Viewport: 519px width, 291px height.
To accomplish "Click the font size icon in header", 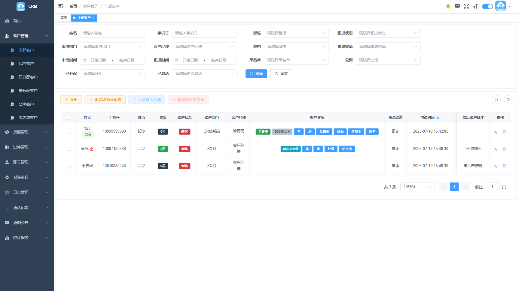I will [475, 6].
